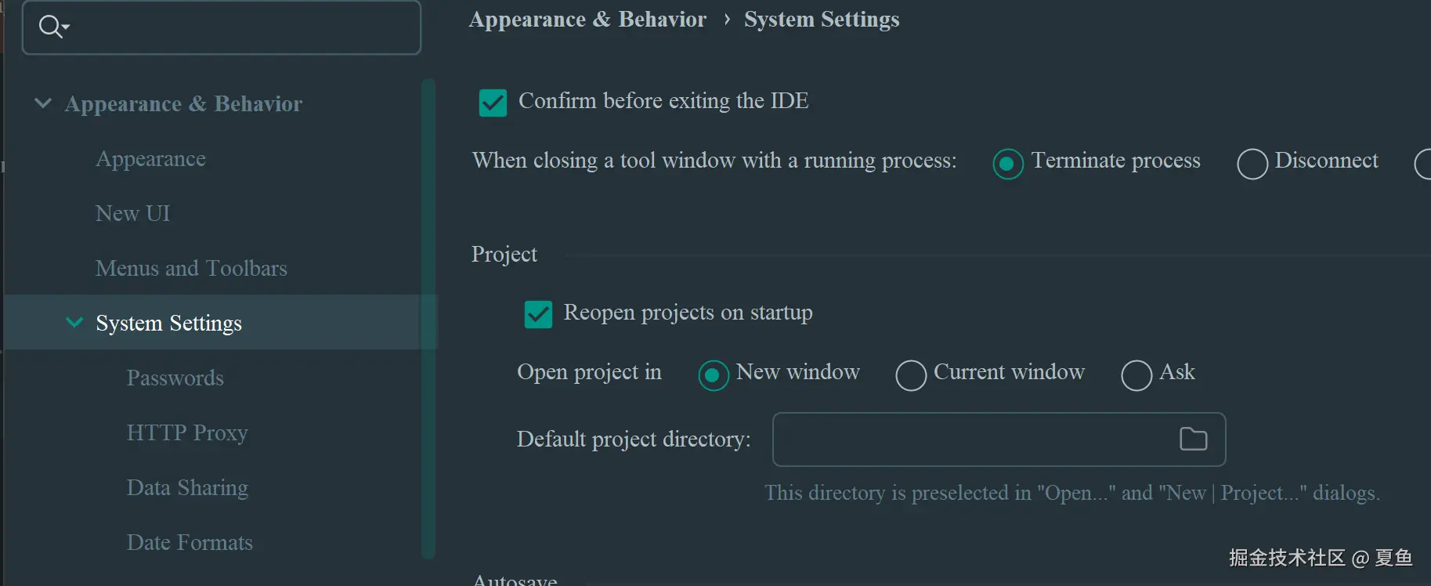This screenshot has height=586, width=1431.
Task: Open Passwords settings page
Action: (x=175, y=378)
